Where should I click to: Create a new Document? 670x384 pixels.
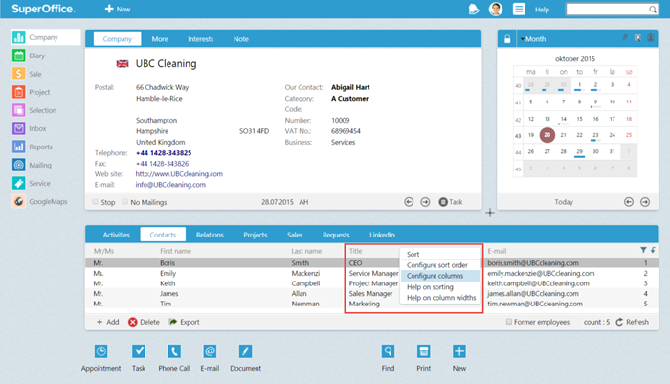[245, 351]
